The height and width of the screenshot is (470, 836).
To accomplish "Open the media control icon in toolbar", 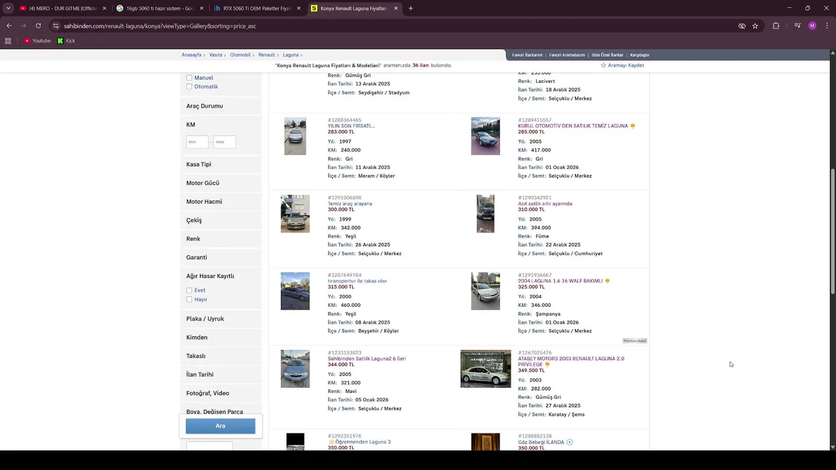I will coord(797,26).
